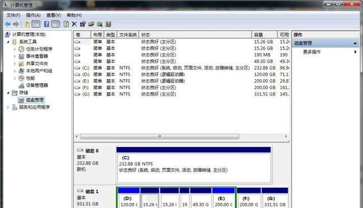Click the Refresh toolbar icon
Screen dimensions: 363x208
(66, 24)
